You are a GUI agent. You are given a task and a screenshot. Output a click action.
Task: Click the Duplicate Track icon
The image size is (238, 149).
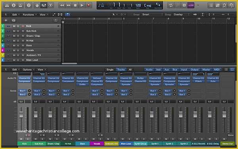(13, 20)
